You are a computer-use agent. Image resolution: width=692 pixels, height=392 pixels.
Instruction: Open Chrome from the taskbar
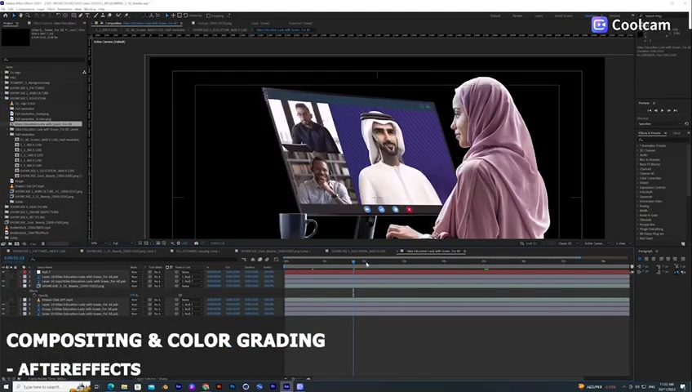(x=205, y=387)
